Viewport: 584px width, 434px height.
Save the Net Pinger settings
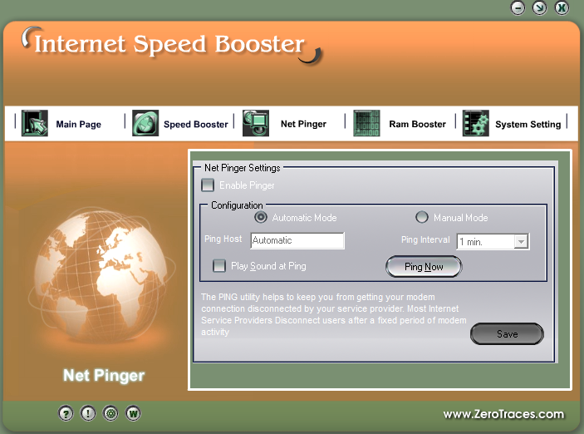click(507, 333)
